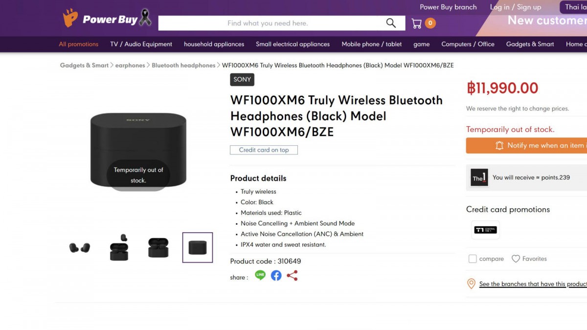
Task: Share the product via the Facebook icon
Action: pyautogui.click(x=276, y=275)
